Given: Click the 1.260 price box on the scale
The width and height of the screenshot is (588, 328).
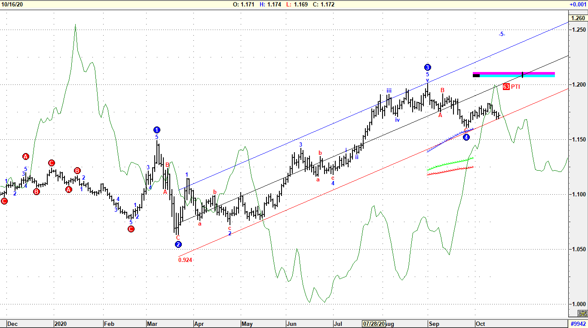Looking at the screenshot, I should point(577,18).
